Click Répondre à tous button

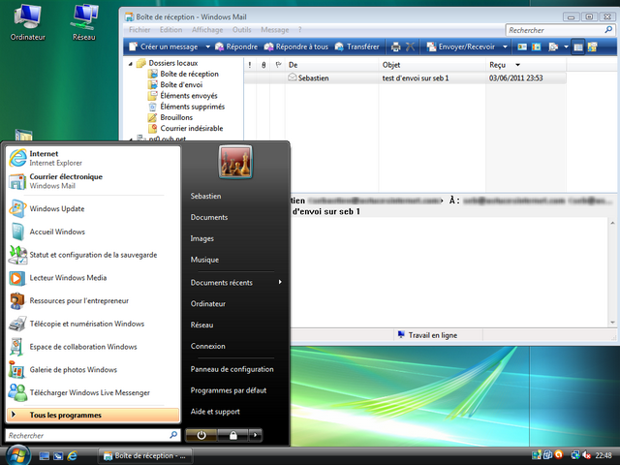point(296,46)
